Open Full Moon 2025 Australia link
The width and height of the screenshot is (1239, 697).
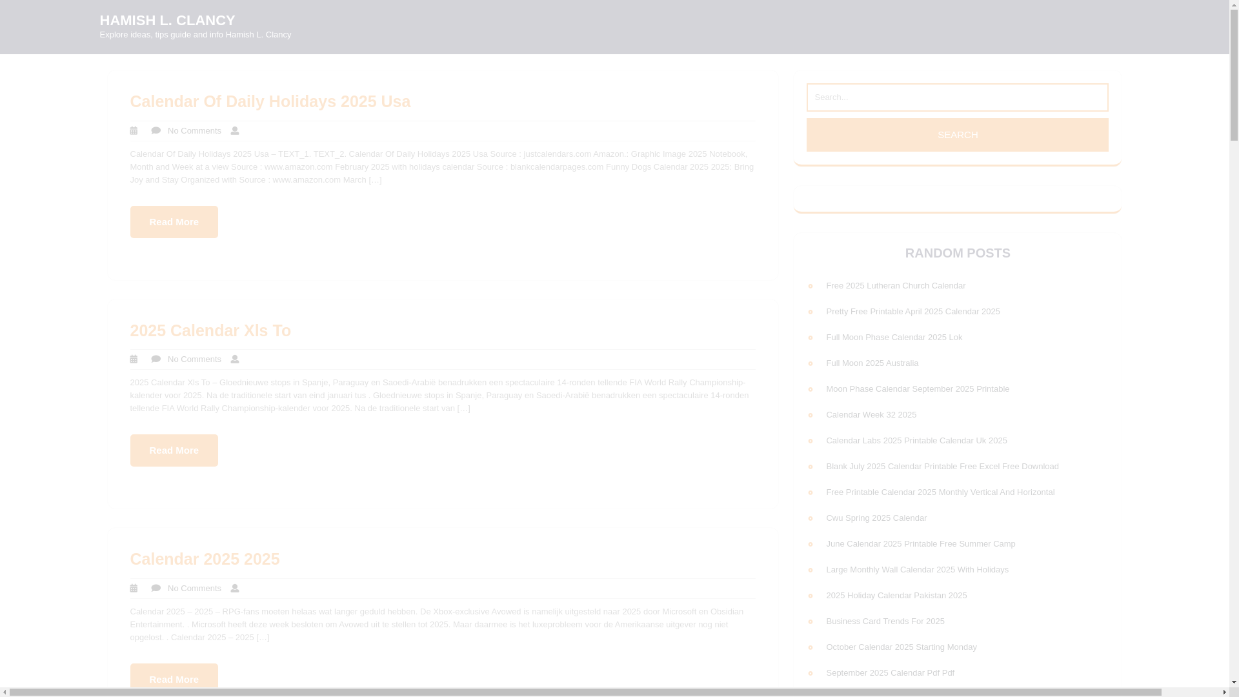[x=872, y=363]
